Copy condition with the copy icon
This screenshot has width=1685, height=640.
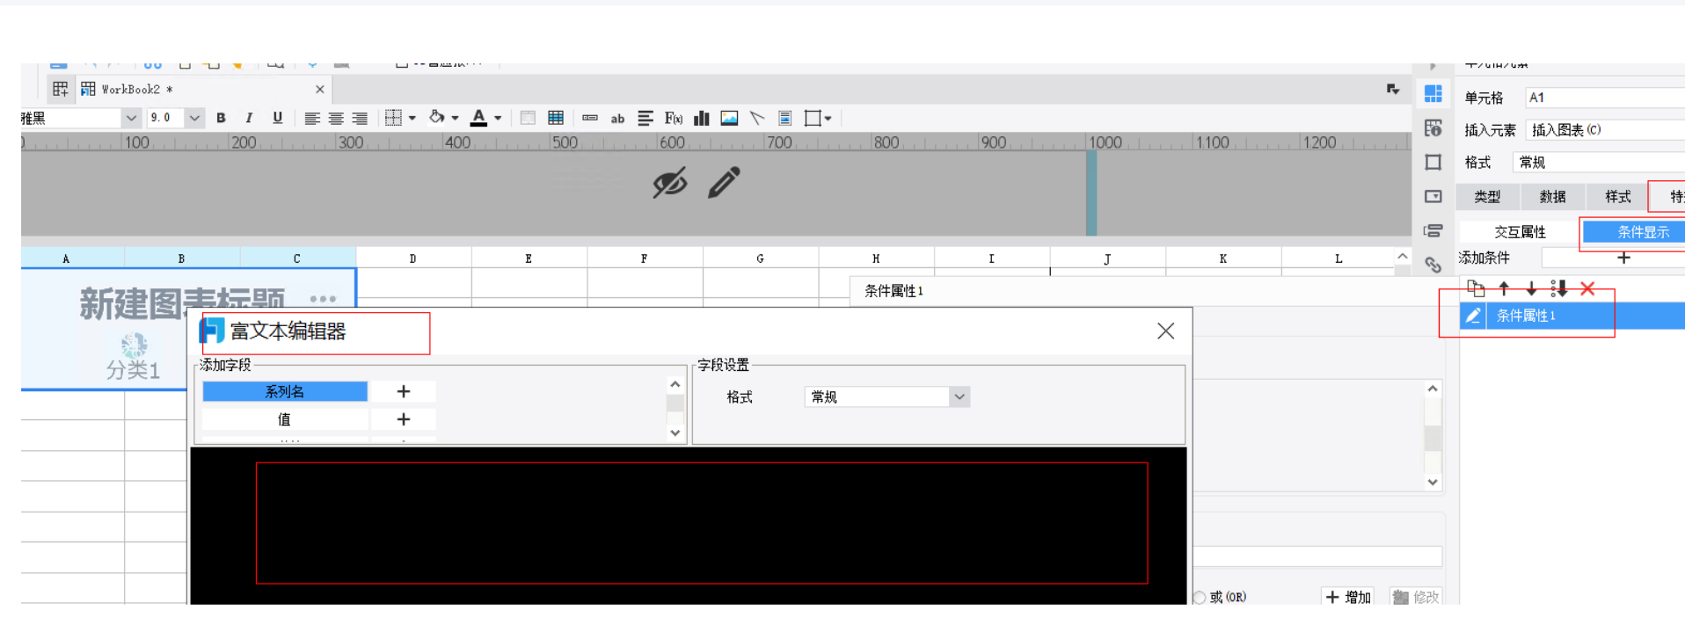[1476, 288]
